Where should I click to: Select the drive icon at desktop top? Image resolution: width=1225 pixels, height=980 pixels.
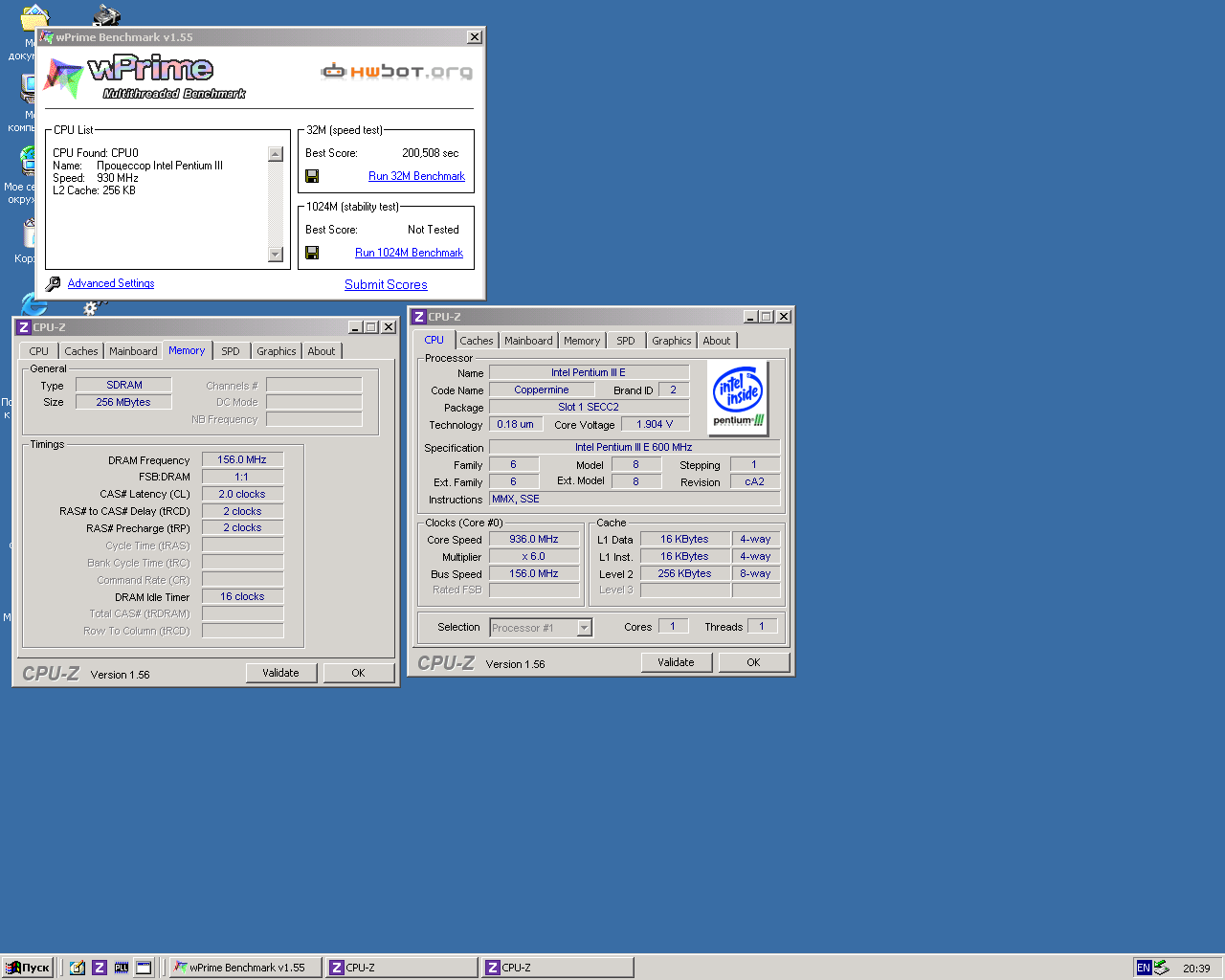[x=106, y=15]
